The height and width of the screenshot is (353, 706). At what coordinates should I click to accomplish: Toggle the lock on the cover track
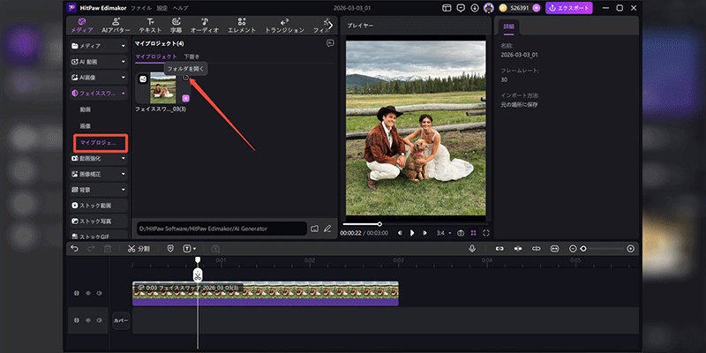[x=77, y=321]
